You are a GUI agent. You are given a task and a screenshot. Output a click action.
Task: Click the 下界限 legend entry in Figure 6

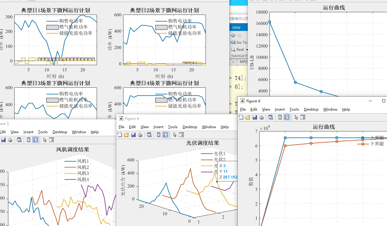371,144
